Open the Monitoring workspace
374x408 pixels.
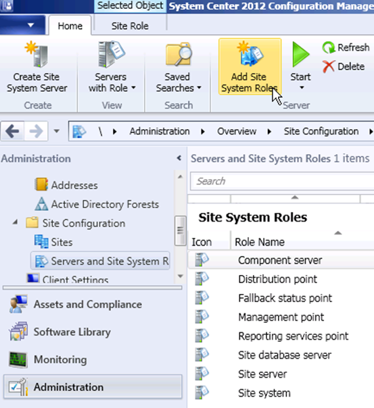pos(47,359)
